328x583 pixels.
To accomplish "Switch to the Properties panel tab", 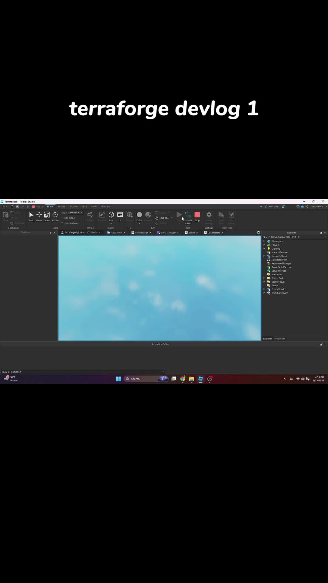I will click(280, 339).
